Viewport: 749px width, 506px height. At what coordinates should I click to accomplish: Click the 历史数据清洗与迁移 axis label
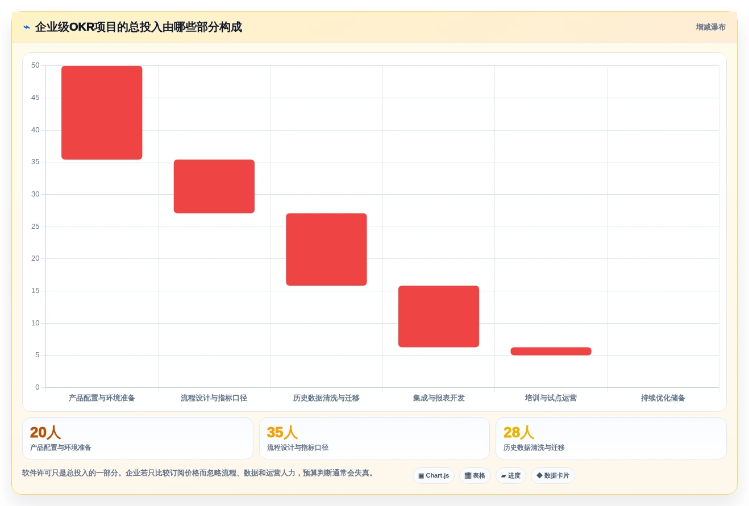[326, 398]
